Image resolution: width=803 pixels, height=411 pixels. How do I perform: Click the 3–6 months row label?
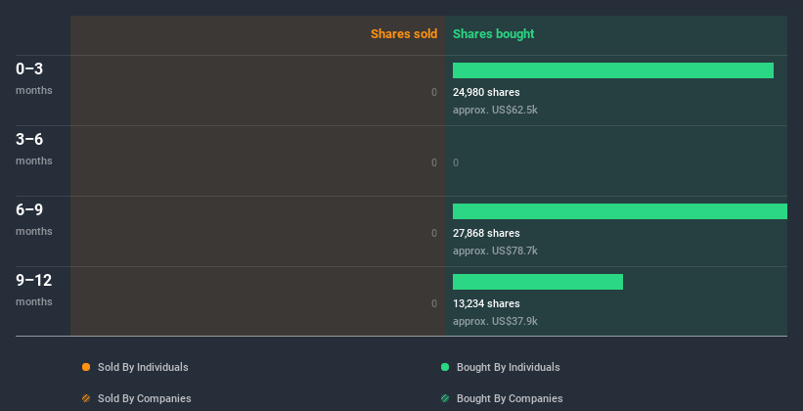34,149
